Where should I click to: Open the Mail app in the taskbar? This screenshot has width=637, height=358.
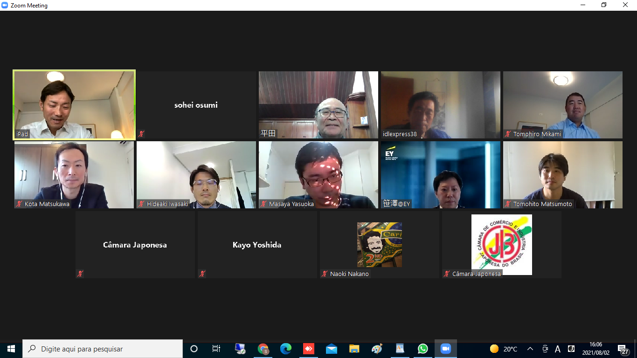click(332, 349)
